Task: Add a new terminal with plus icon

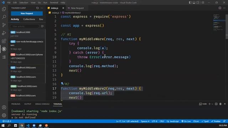Action: tap(209, 104)
